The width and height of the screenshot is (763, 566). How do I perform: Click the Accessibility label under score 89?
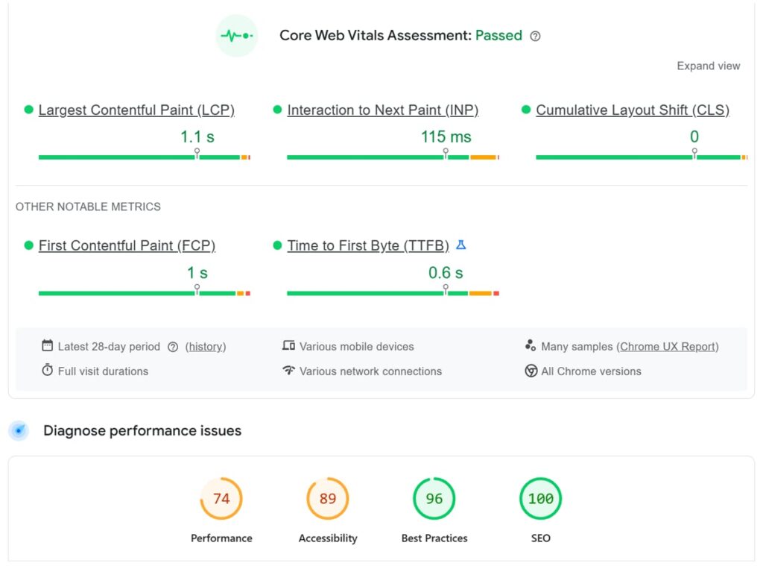[328, 538]
